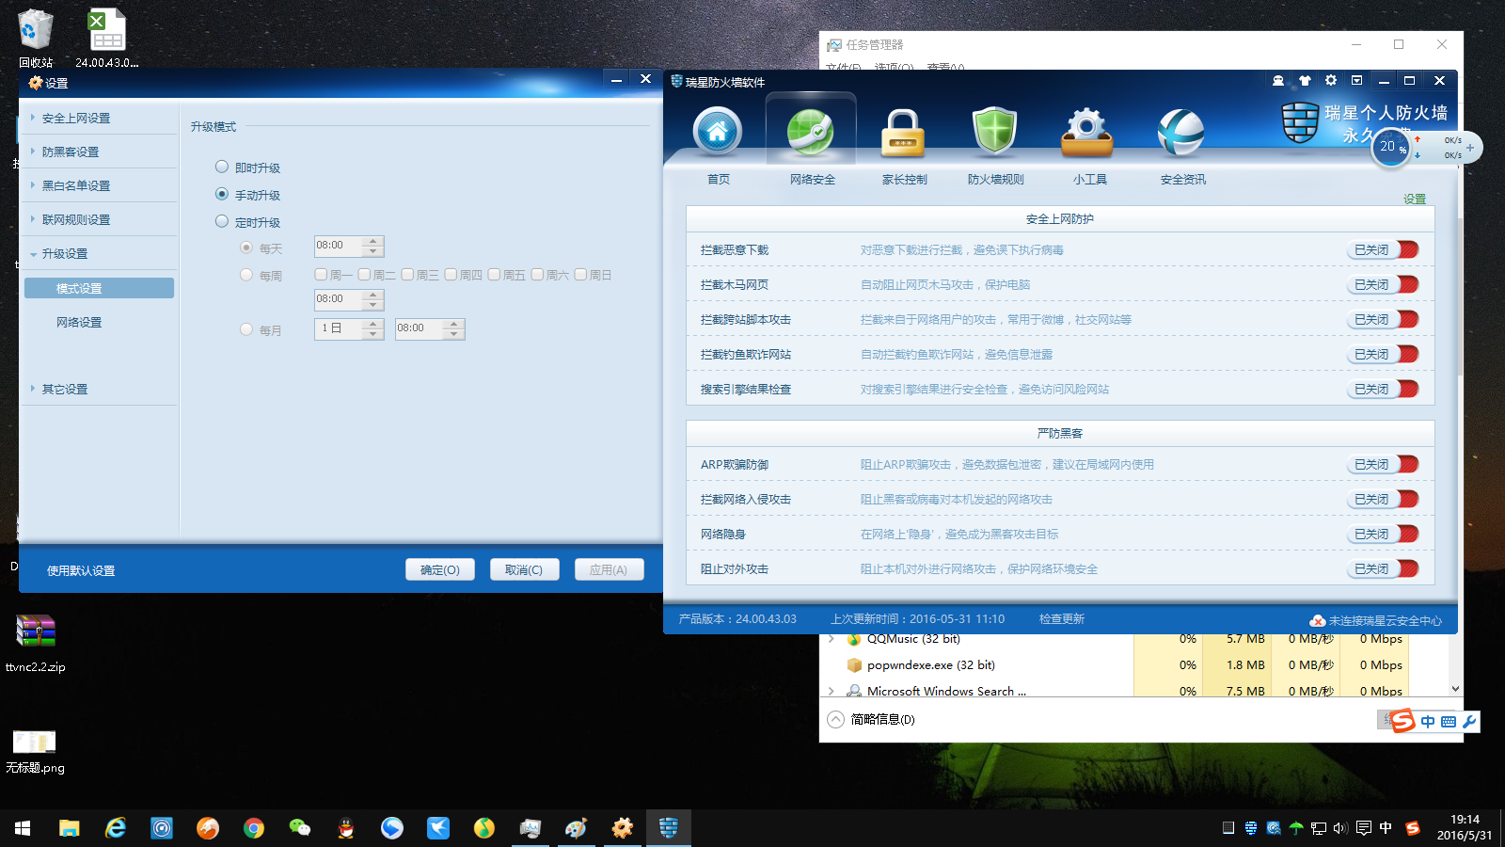Open the 首页 home icon in firewall
1505x847 pixels.
pos(718,132)
